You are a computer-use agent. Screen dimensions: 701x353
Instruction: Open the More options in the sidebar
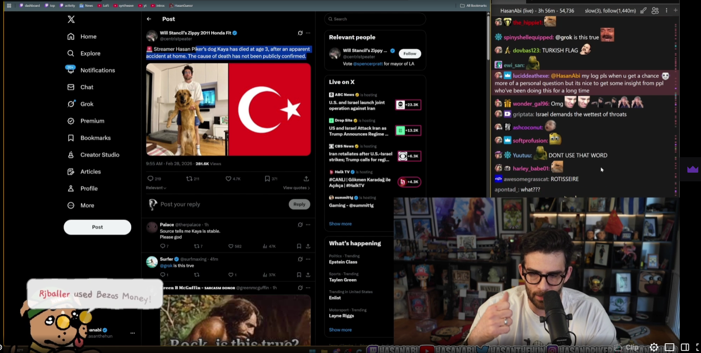point(81,206)
